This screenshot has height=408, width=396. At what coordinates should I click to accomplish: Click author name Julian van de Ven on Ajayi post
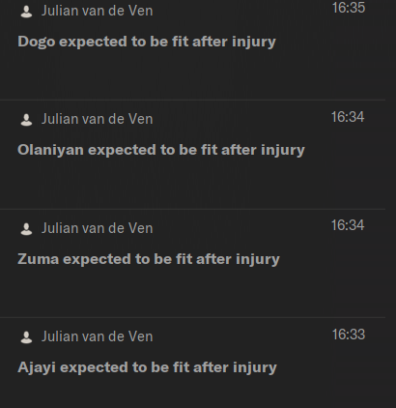[97, 336]
